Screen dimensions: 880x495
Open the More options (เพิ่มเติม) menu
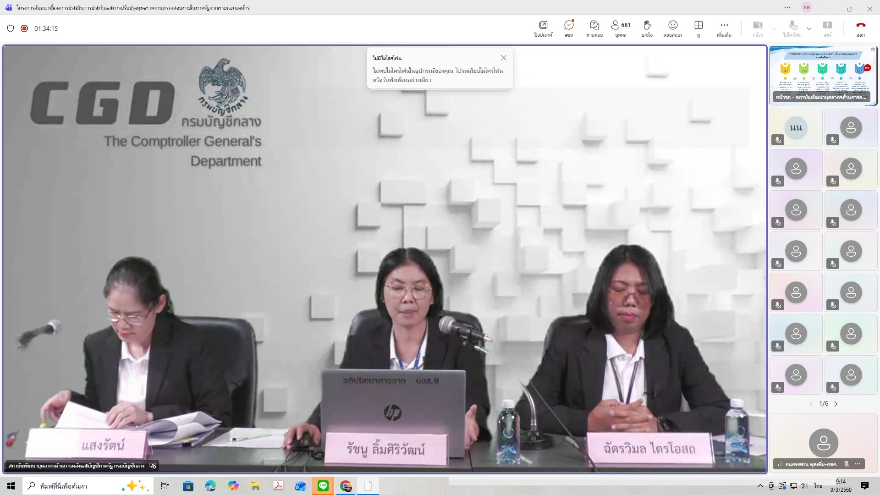724,28
